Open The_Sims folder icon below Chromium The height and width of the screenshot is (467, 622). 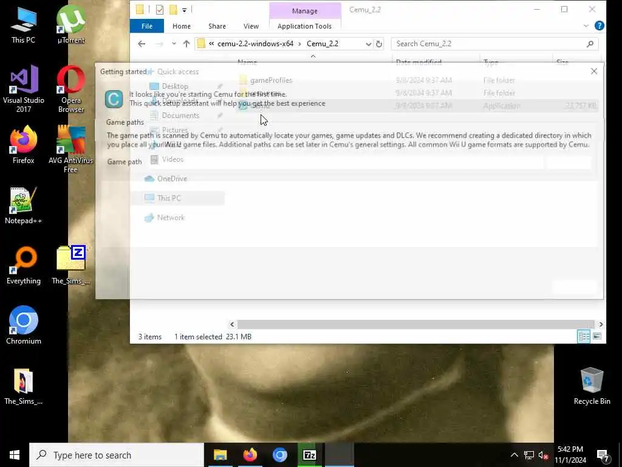tap(24, 386)
